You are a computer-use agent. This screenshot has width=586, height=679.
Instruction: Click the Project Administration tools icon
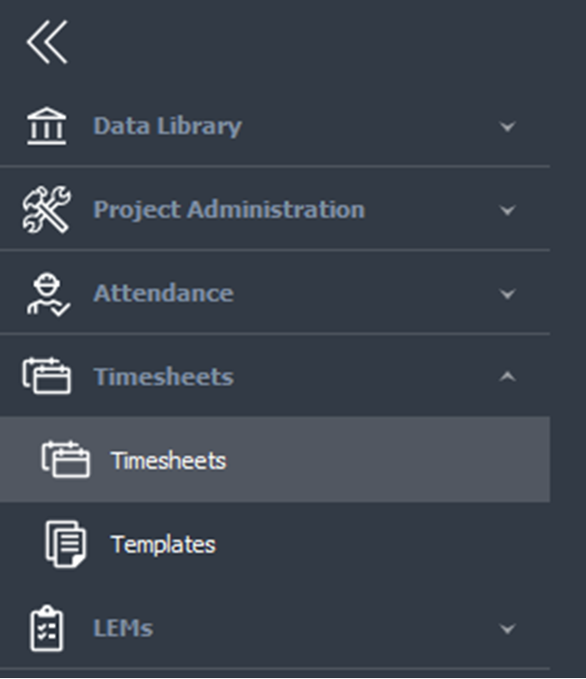click(x=47, y=209)
